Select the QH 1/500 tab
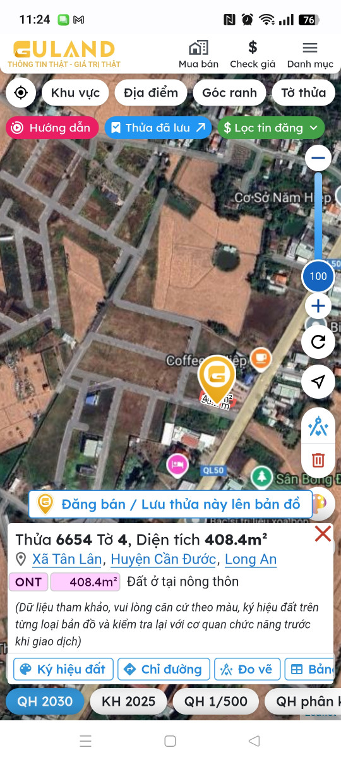341x762 pixels. click(215, 701)
